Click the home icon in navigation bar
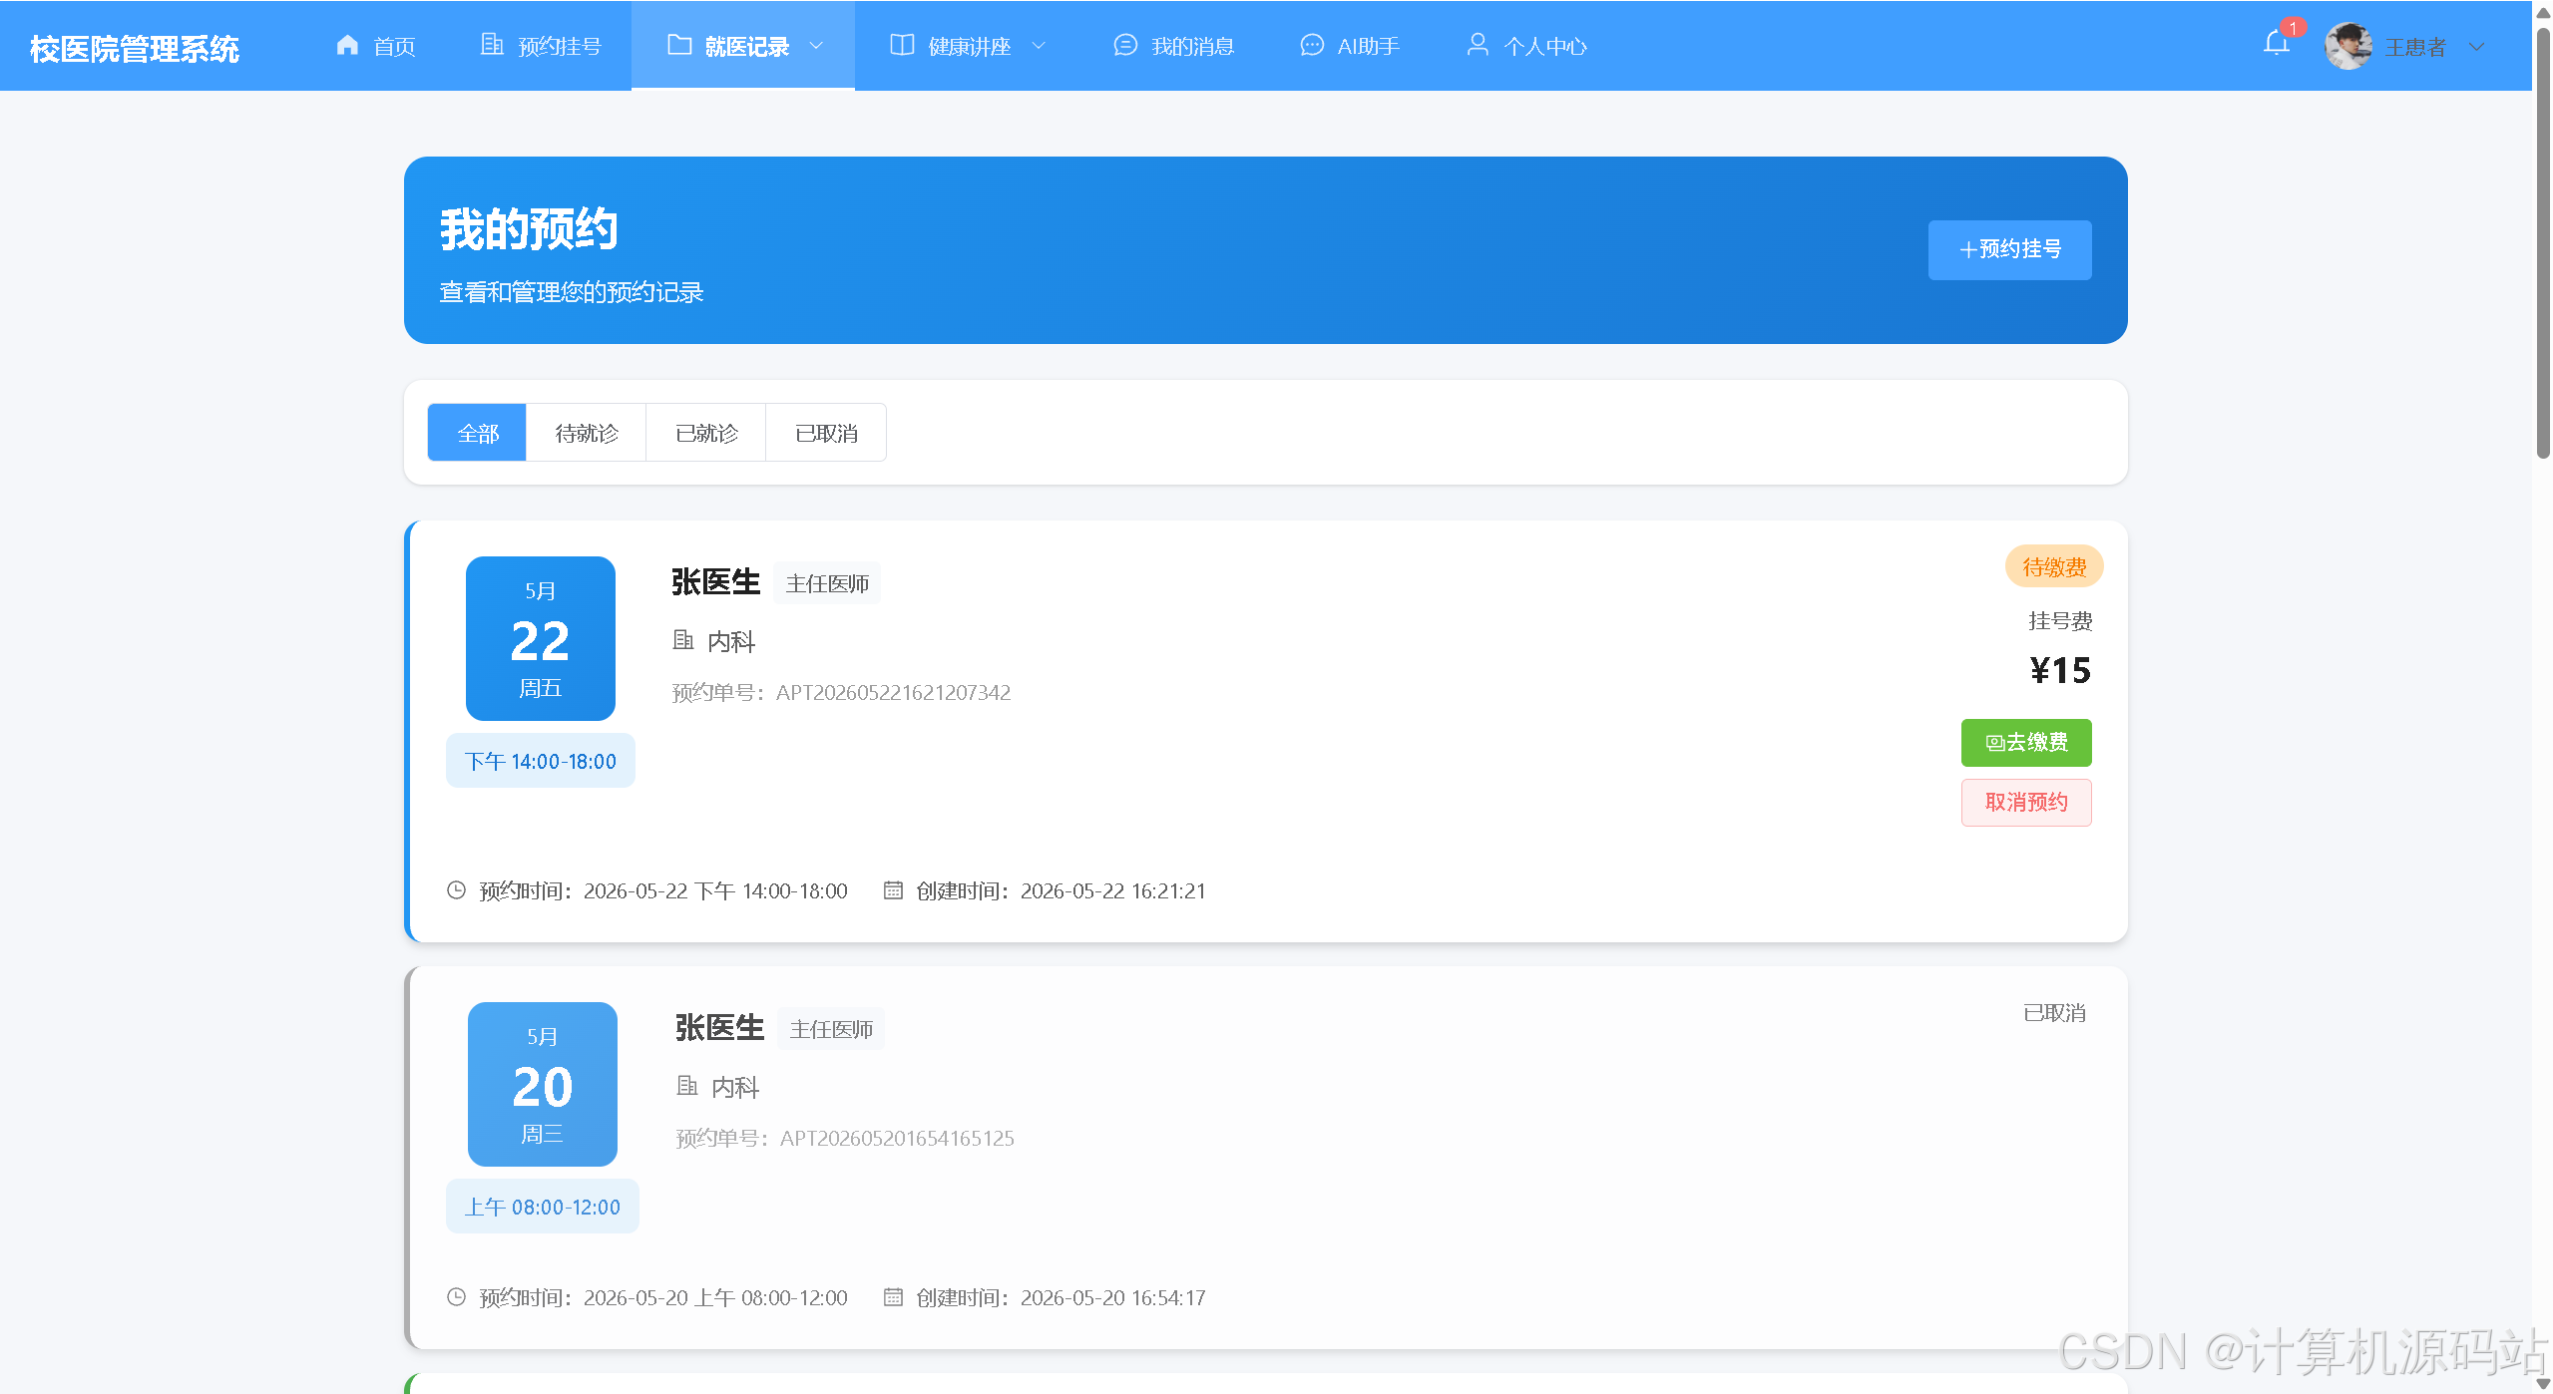 pyautogui.click(x=347, y=45)
